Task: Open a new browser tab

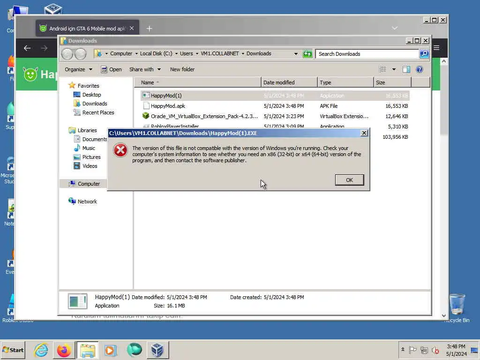Action: (149, 29)
